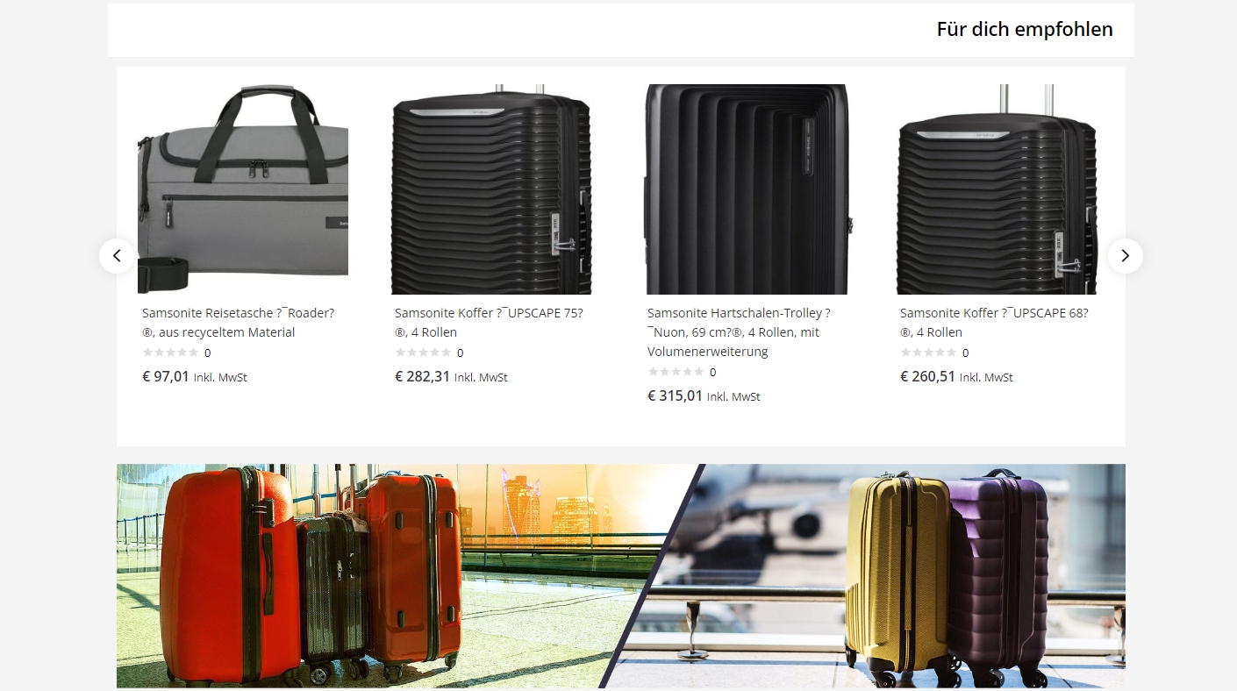The width and height of the screenshot is (1237, 691).
Task: Open Samsonite Hartschalen-Trolley Nuon title link
Action: coord(739,332)
